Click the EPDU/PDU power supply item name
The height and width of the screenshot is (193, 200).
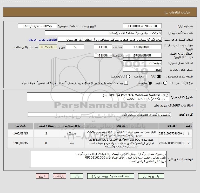121,143
